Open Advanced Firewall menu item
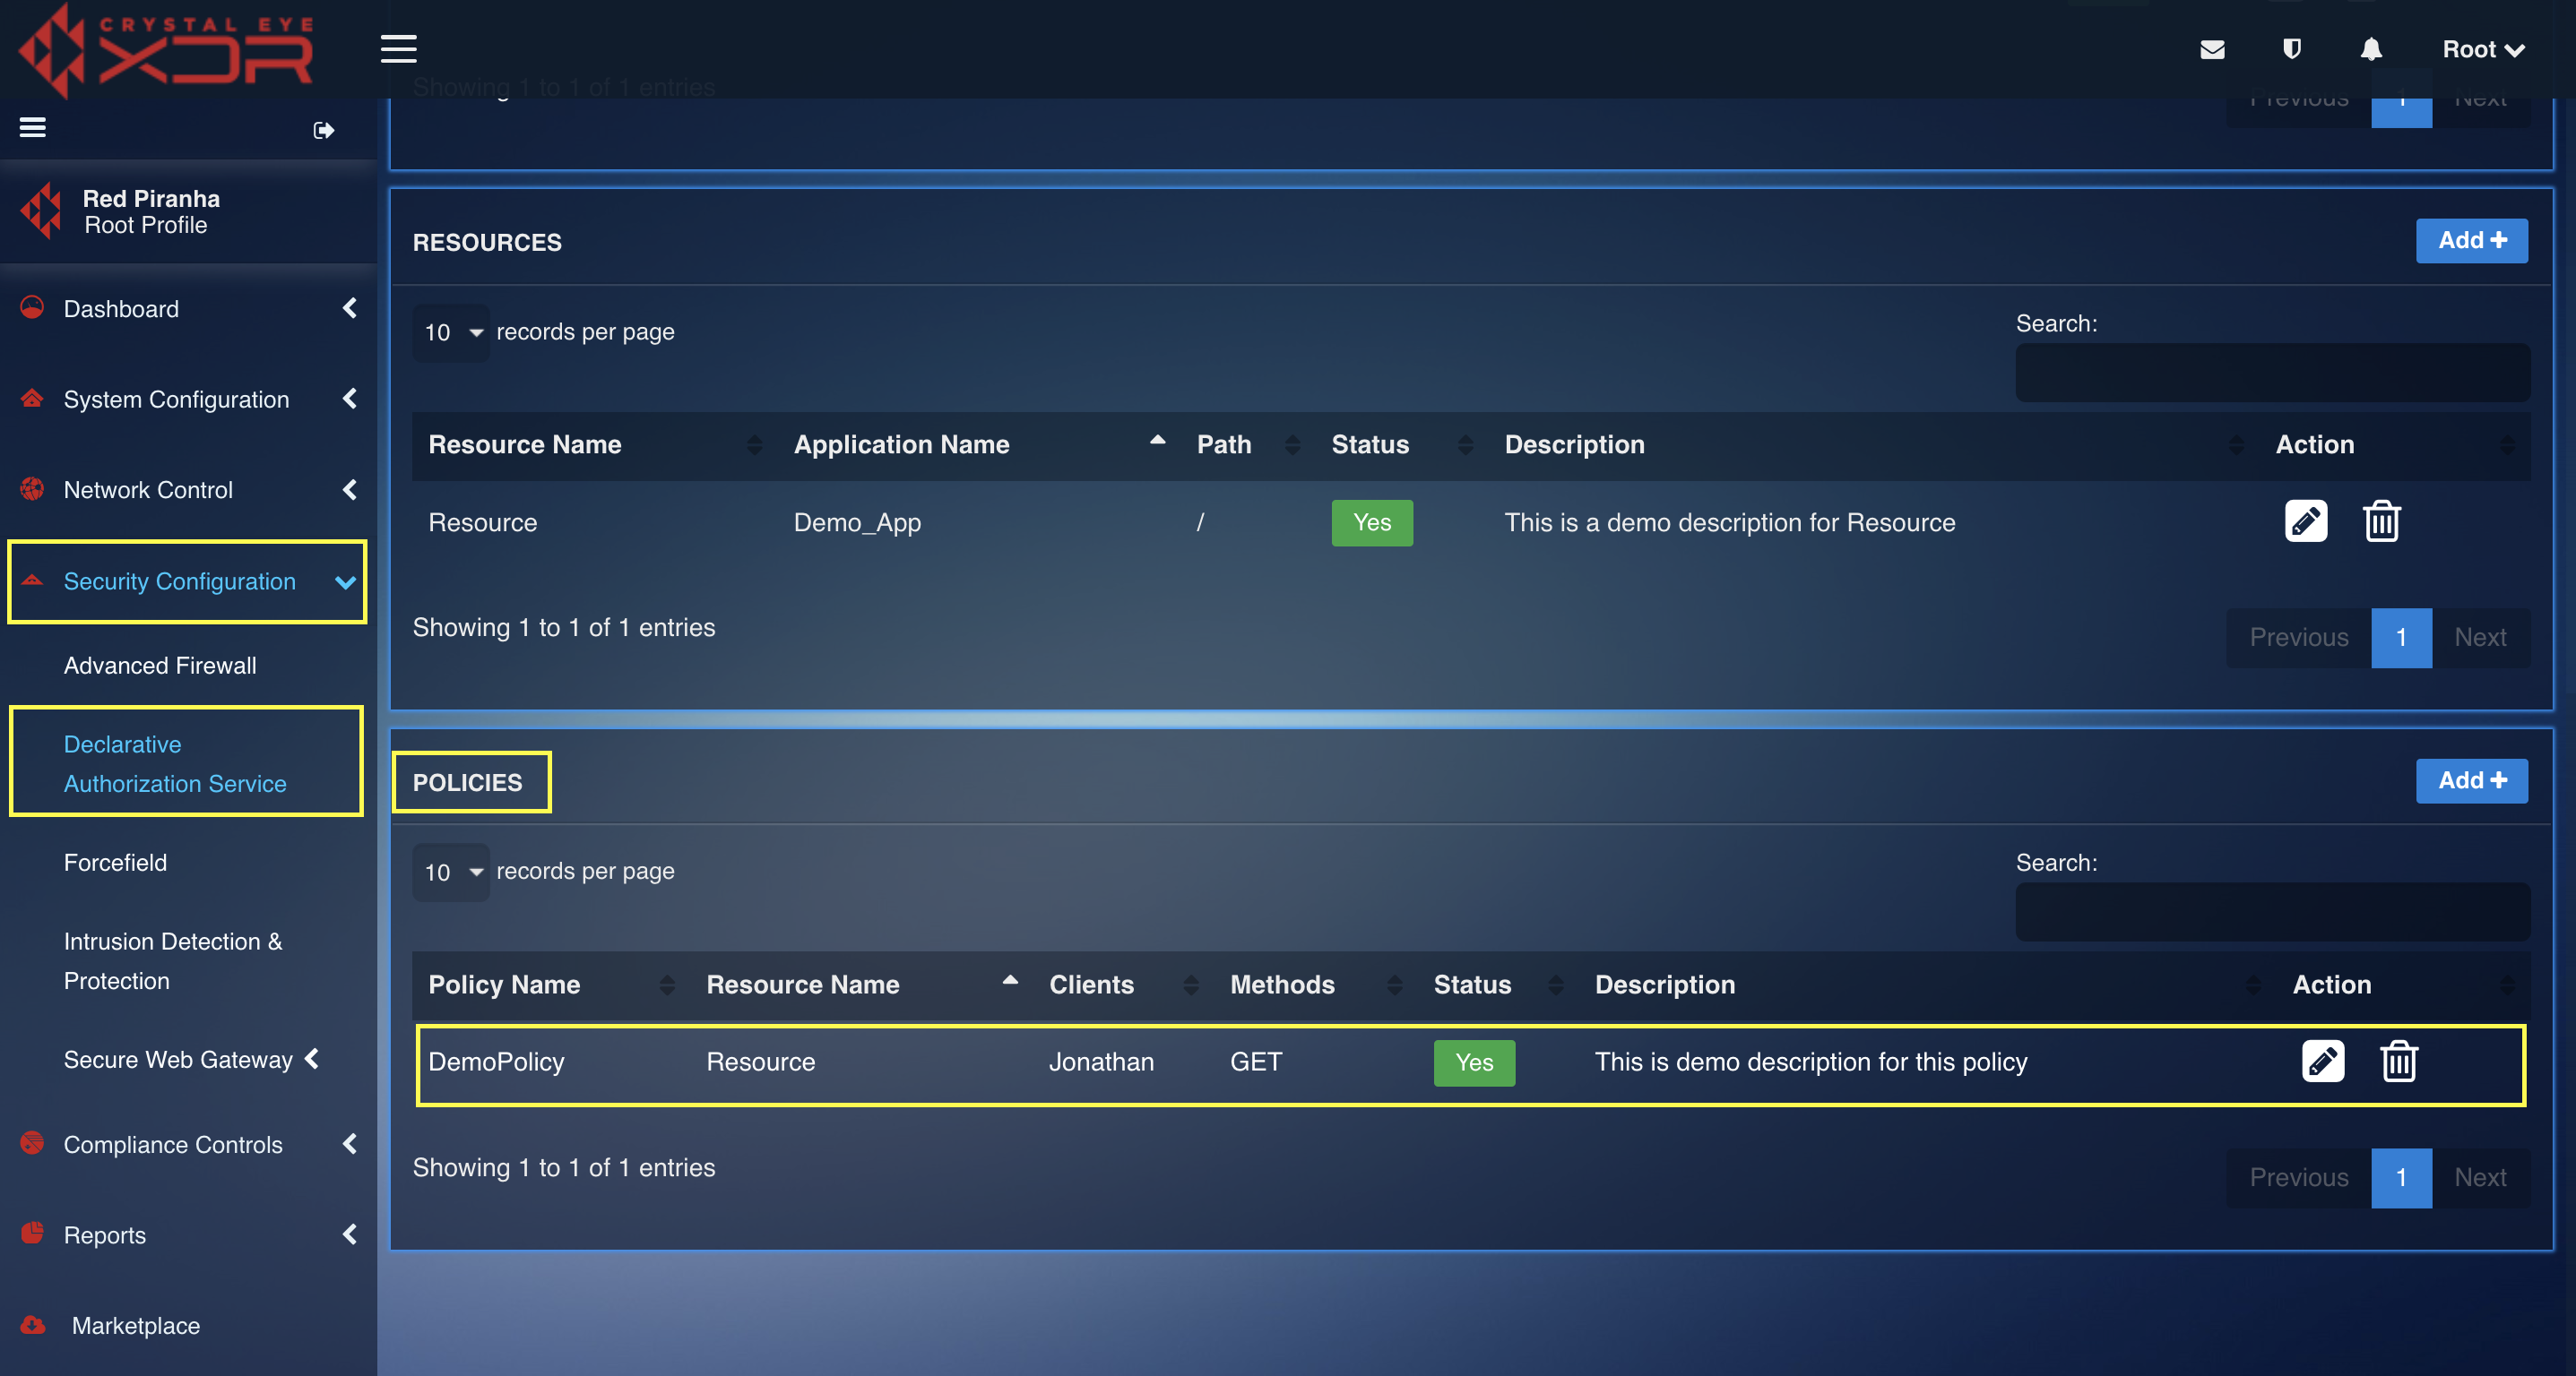The width and height of the screenshot is (2576, 1376). pos(160,666)
